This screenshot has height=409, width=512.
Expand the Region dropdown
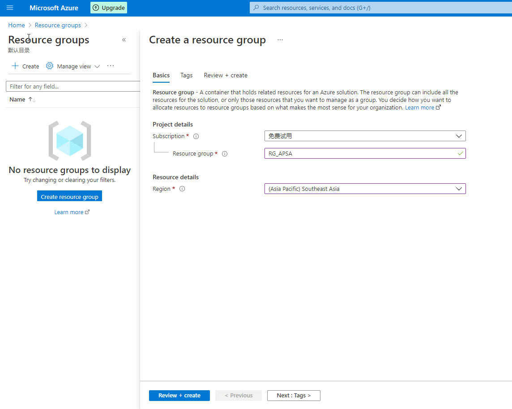click(x=458, y=189)
